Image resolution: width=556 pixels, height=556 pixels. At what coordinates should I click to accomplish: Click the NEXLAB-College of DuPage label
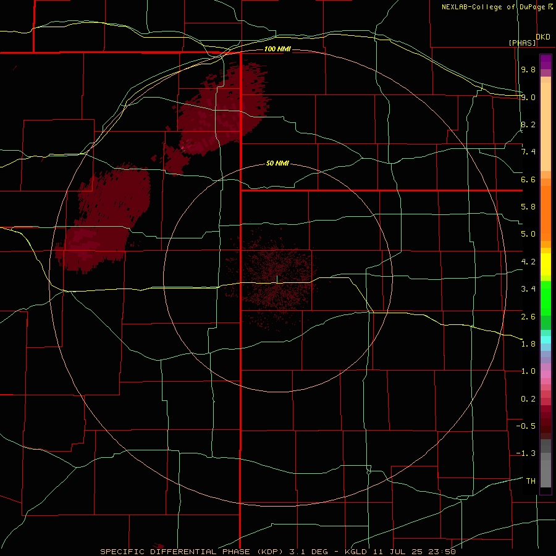point(494,7)
